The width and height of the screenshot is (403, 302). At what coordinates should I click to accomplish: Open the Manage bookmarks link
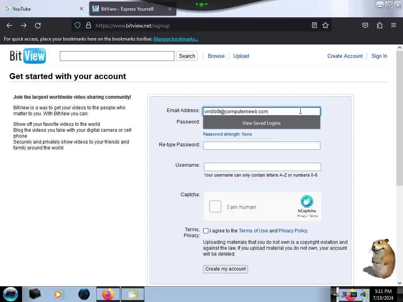(x=176, y=39)
